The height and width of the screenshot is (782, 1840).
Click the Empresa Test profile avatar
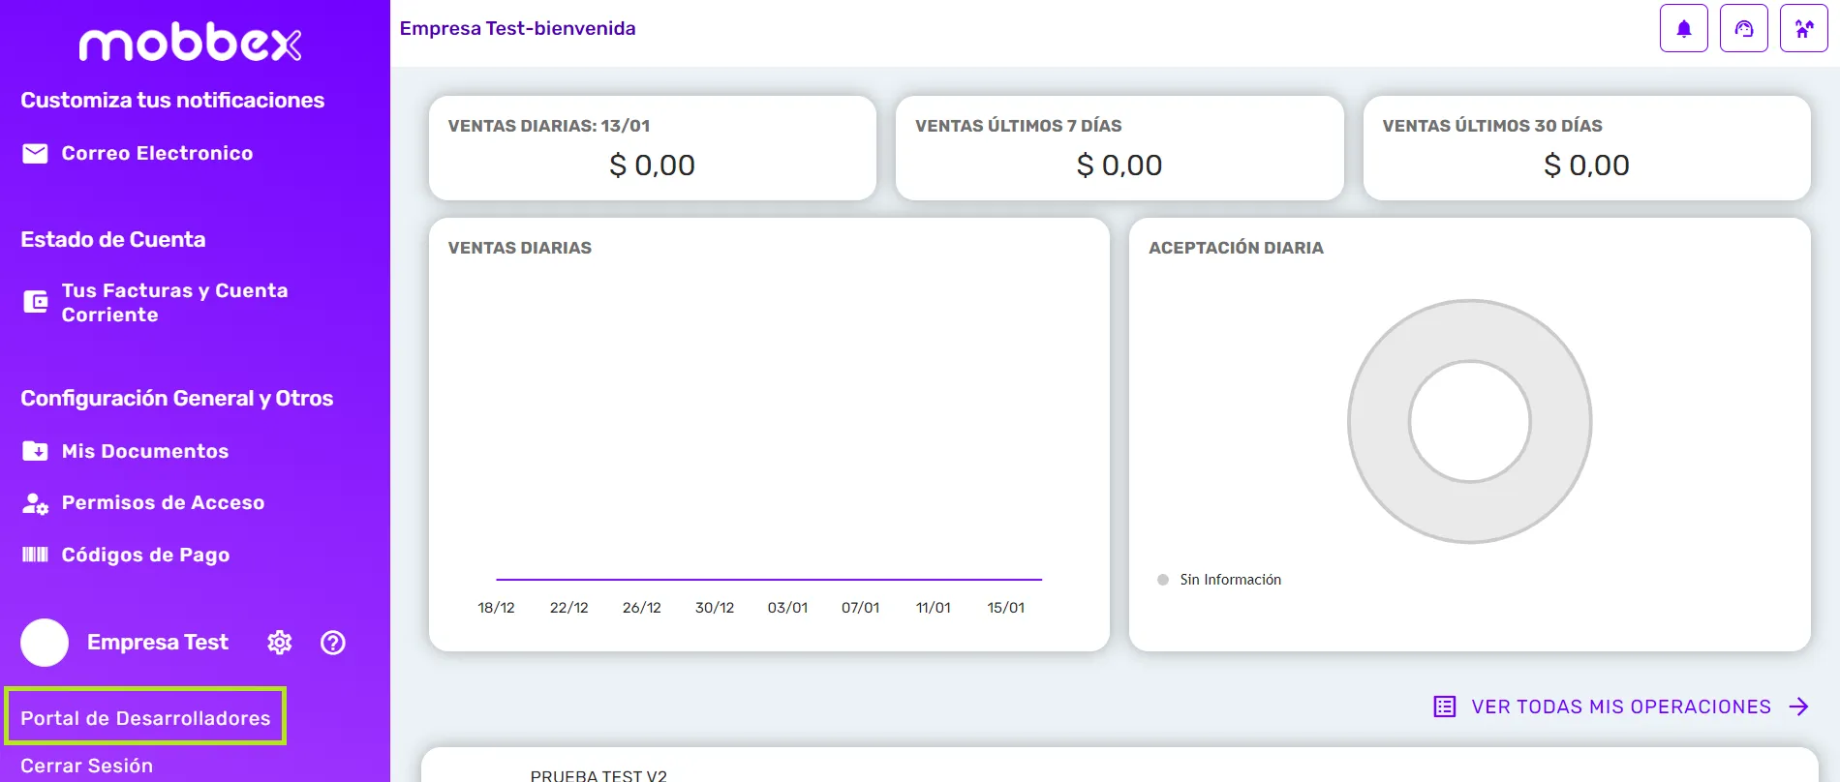[45, 643]
